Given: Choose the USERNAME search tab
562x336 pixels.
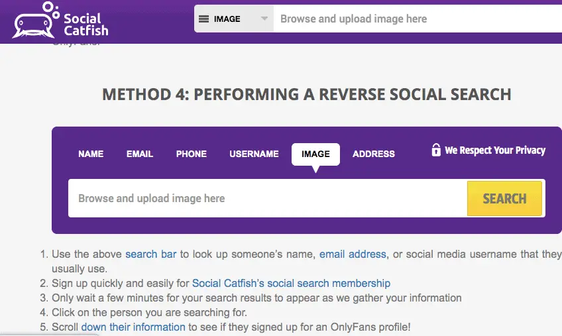Looking at the screenshot, I should tap(254, 154).
